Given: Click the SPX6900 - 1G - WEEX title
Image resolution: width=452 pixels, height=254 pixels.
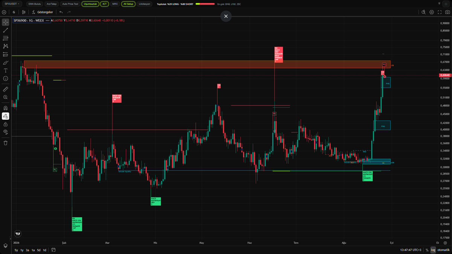Looking at the screenshot, I should (29, 21).
